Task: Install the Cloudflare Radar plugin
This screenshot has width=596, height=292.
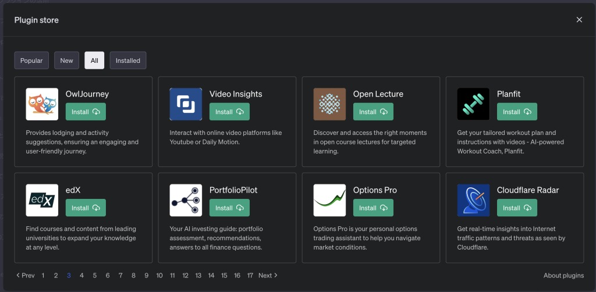Action: (517, 208)
